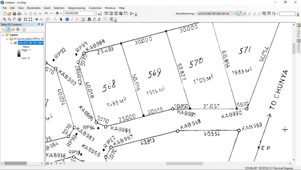Open the Catalog side panel tab
Image resolution: width=301 pixels, height=170 pixels.
click(299, 31)
